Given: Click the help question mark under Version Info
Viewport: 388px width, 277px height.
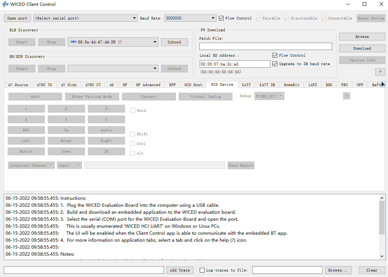Looking at the screenshot, I should 380,72.
